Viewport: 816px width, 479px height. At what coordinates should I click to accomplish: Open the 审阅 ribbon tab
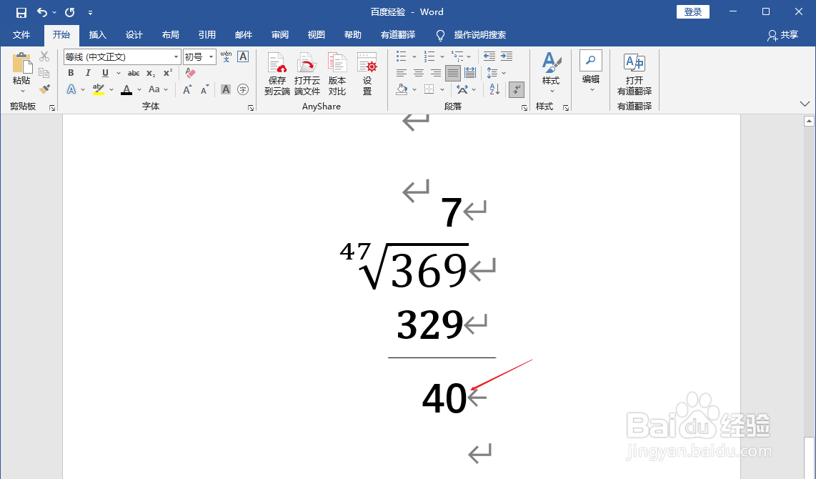coord(279,35)
